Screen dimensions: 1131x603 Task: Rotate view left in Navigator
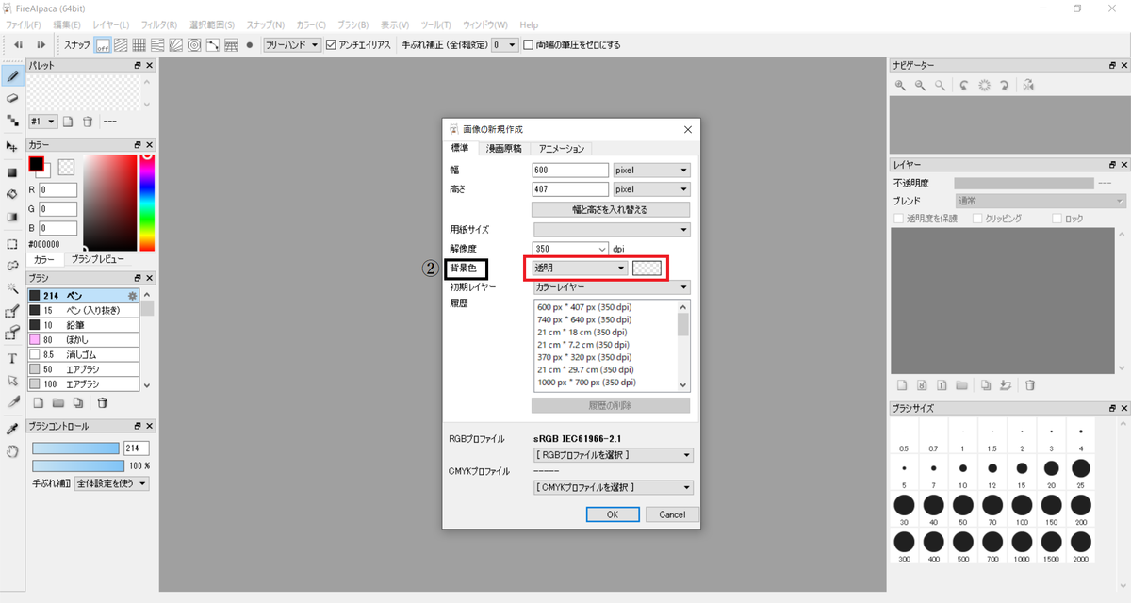[964, 85]
